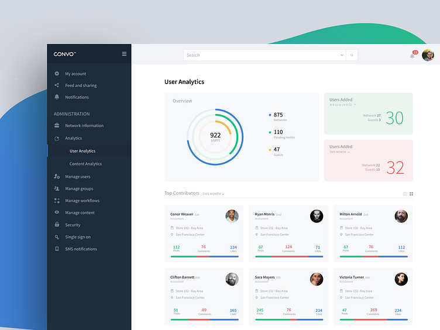This screenshot has height=330, width=440.
Task: Open the Users Added date range dropdown
Action: coord(343,105)
